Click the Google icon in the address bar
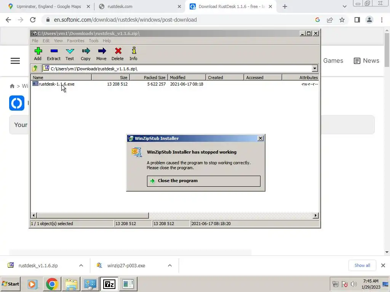This screenshot has width=390, height=292. (317, 20)
